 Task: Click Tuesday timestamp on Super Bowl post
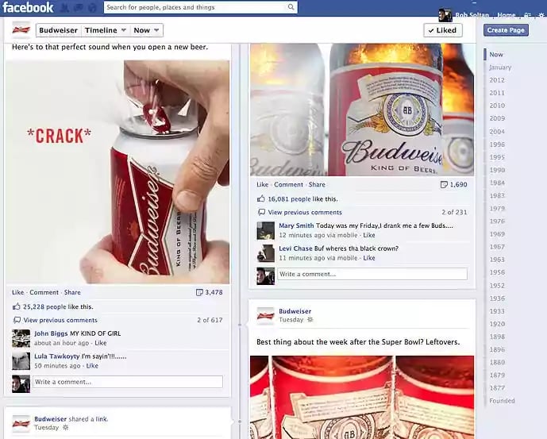coord(291,320)
